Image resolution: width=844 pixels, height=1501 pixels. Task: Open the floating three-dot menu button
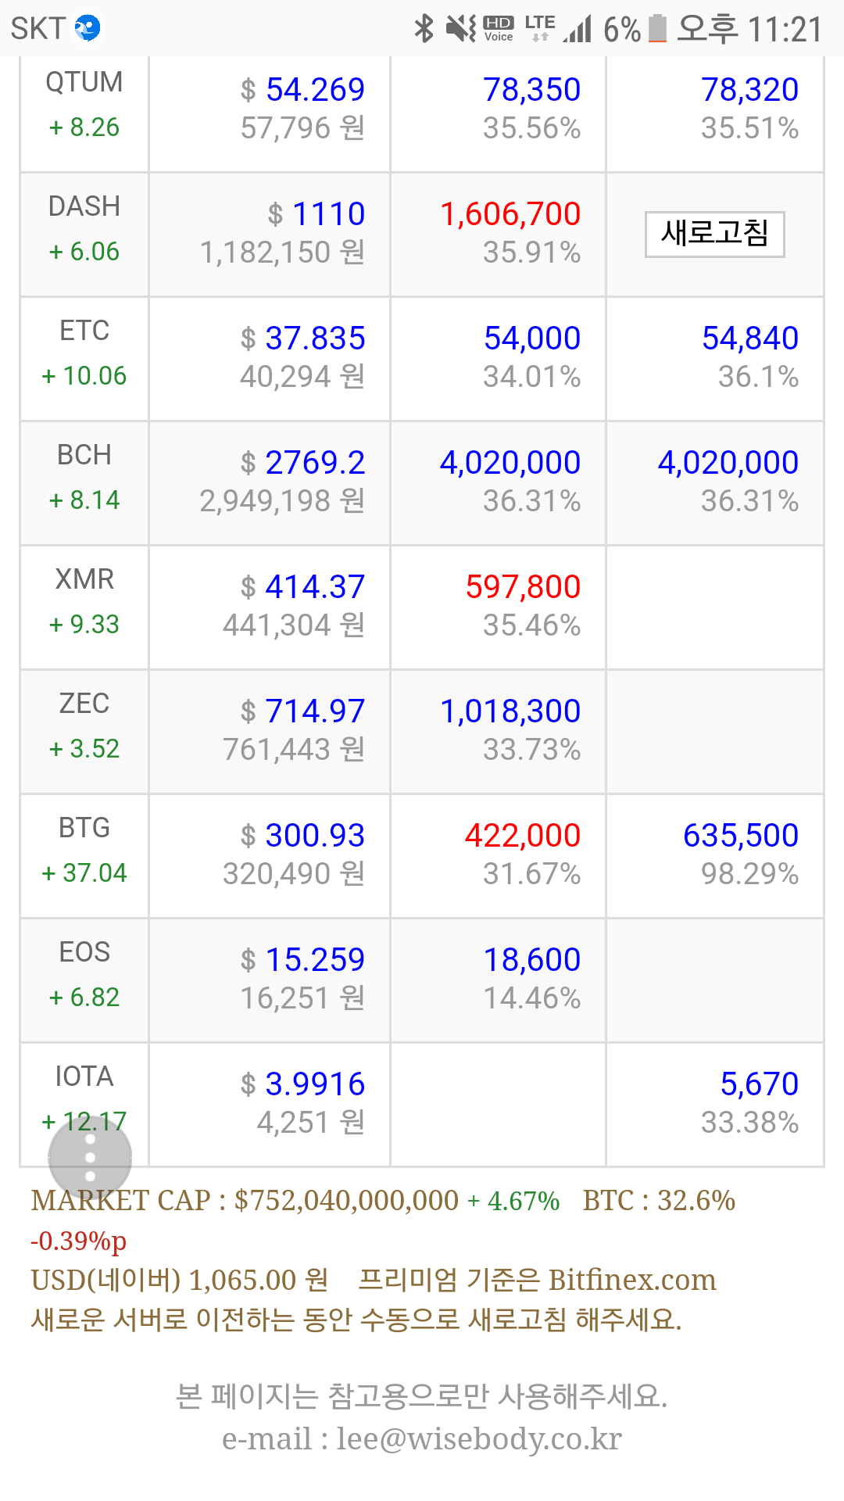[x=90, y=1158]
